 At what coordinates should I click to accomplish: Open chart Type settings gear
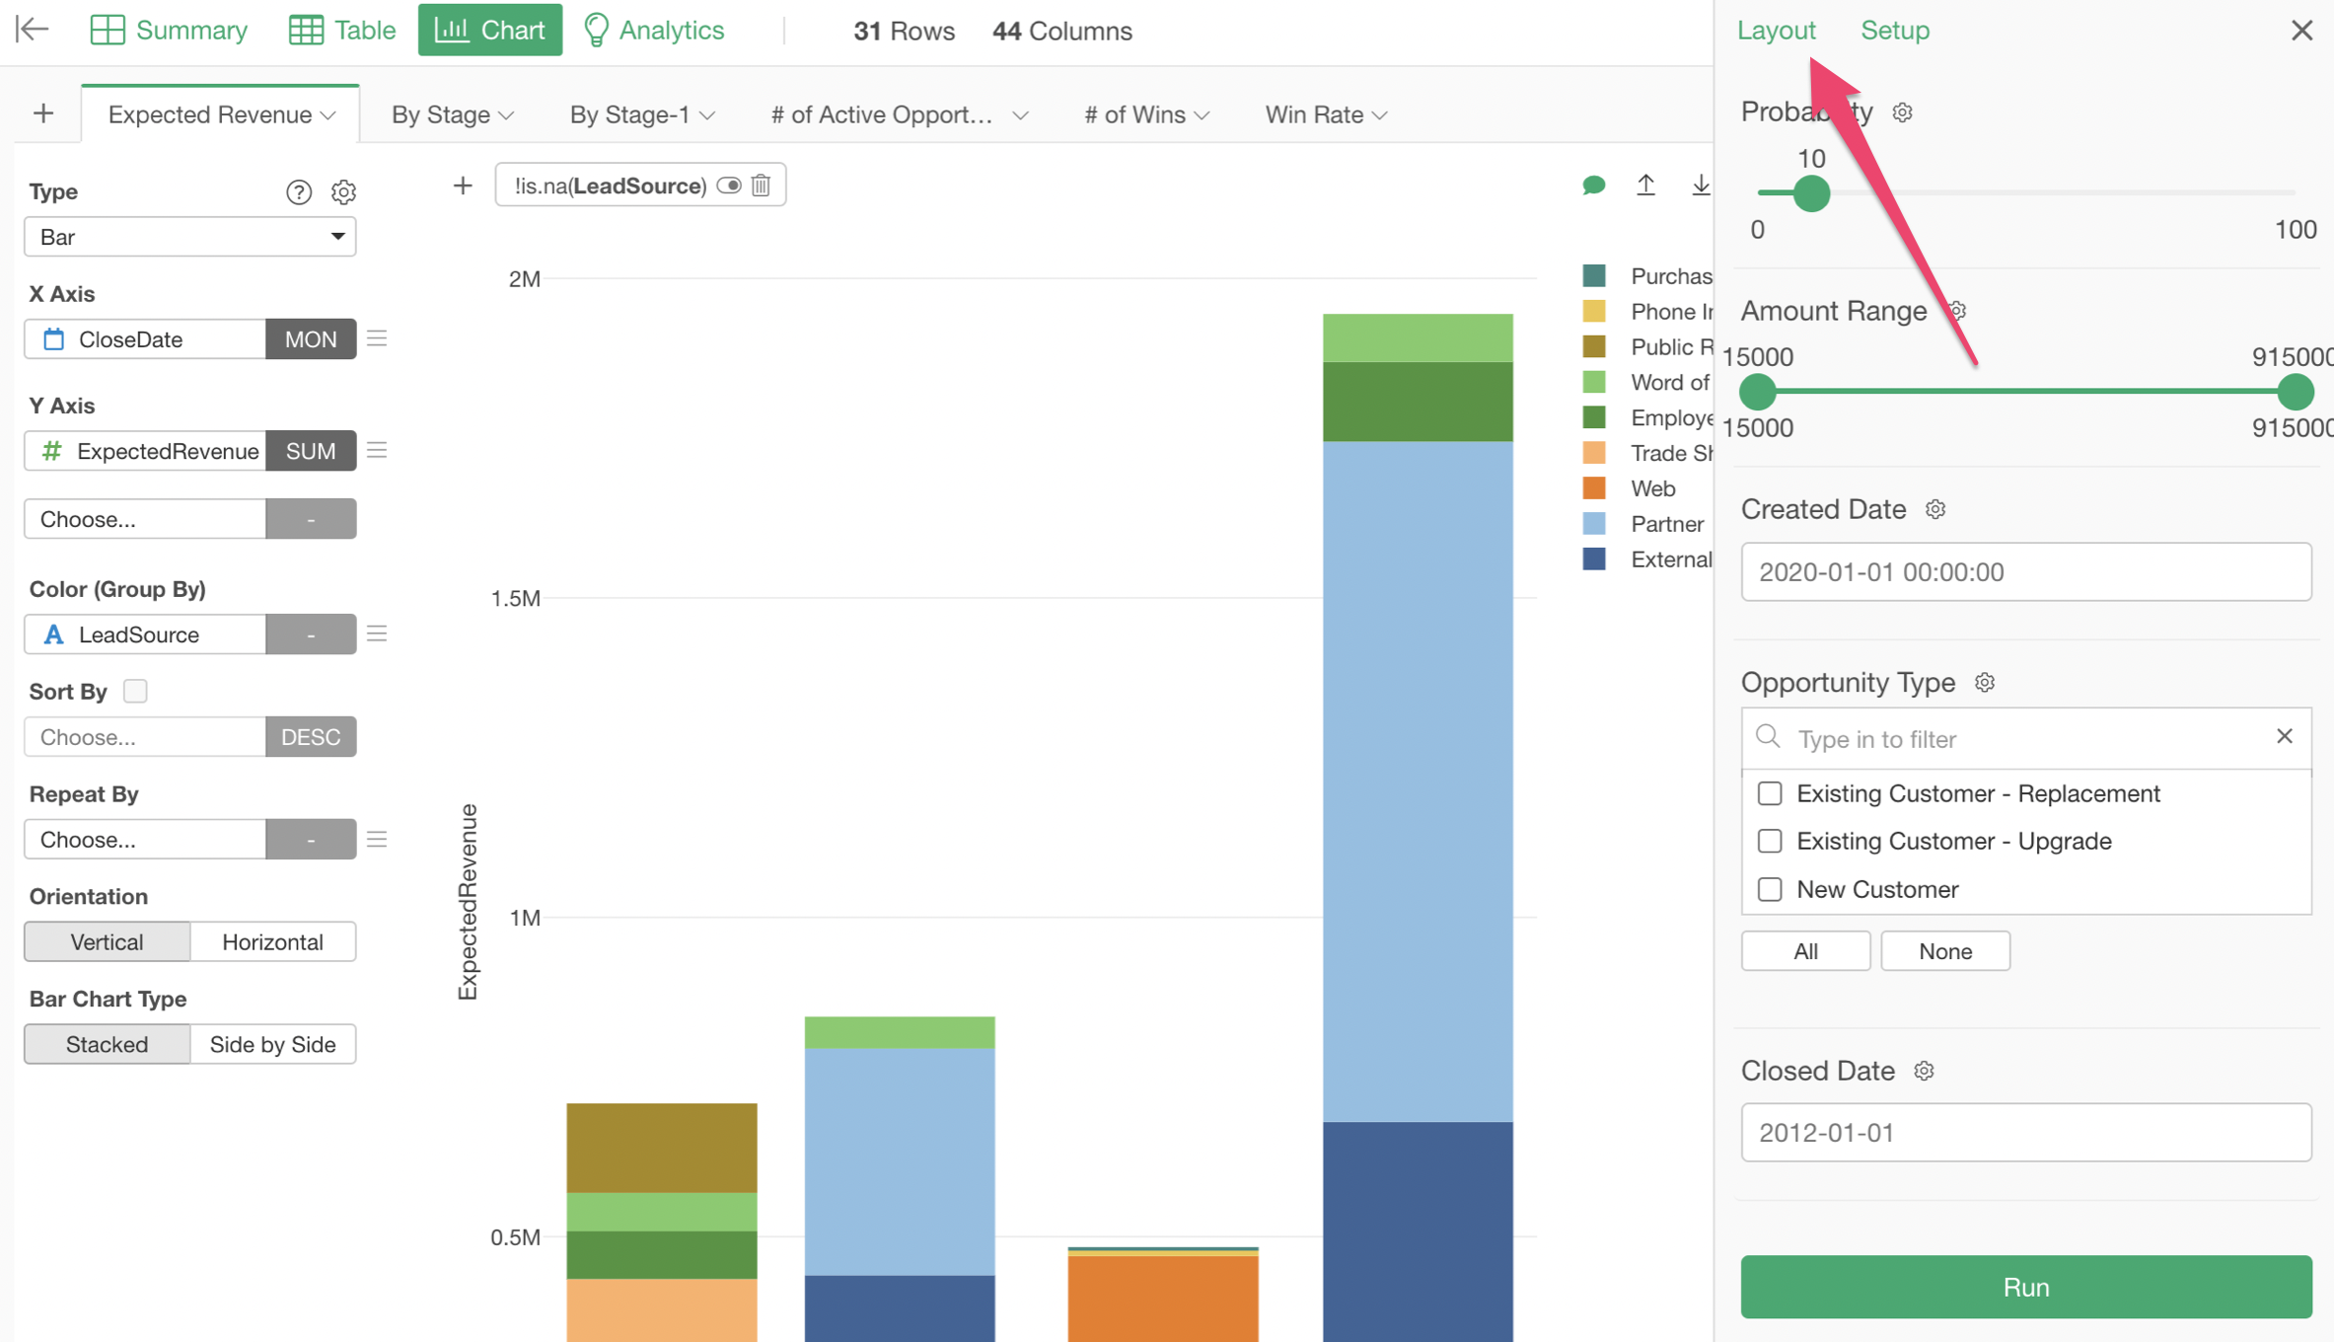coord(343,191)
